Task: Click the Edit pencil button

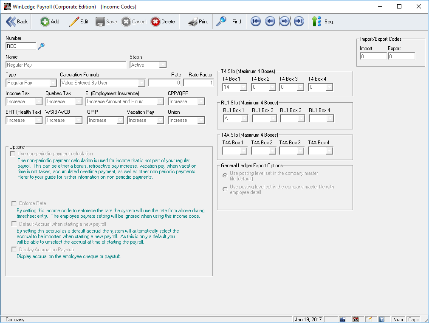Action: click(79, 22)
